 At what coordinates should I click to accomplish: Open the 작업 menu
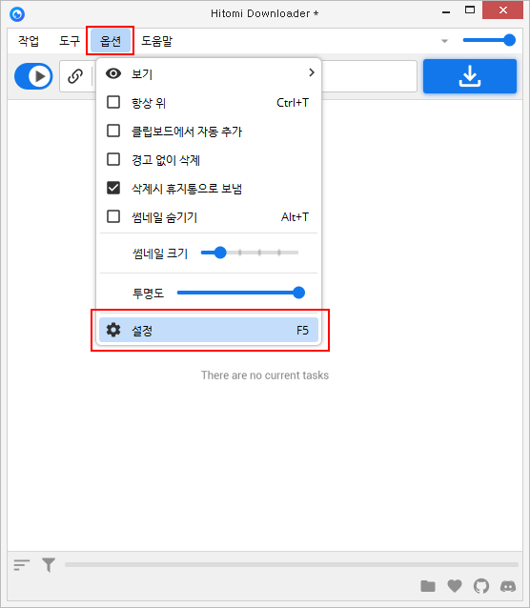click(x=29, y=40)
